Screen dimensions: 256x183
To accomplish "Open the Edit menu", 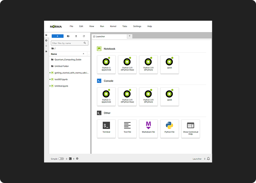I will coord(81,26).
